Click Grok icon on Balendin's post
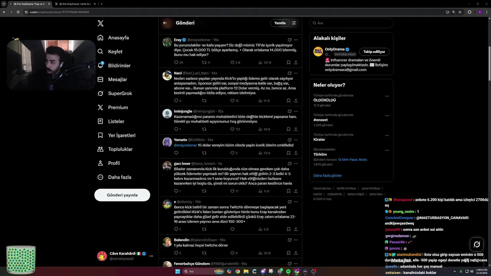 click(289, 240)
